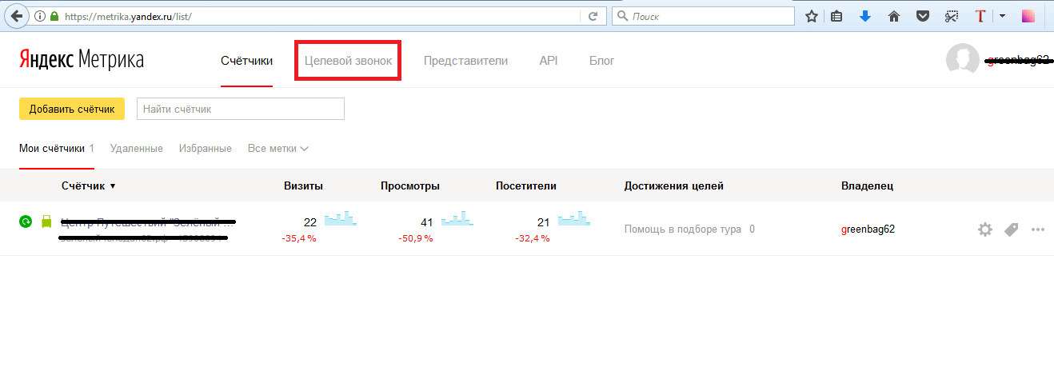The width and height of the screenshot is (1054, 375).
Task: Click the Просмотры column header
Action: coord(410,186)
